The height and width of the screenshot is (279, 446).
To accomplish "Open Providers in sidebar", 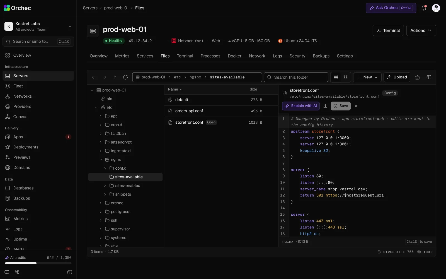I will (x=38, y=107).
